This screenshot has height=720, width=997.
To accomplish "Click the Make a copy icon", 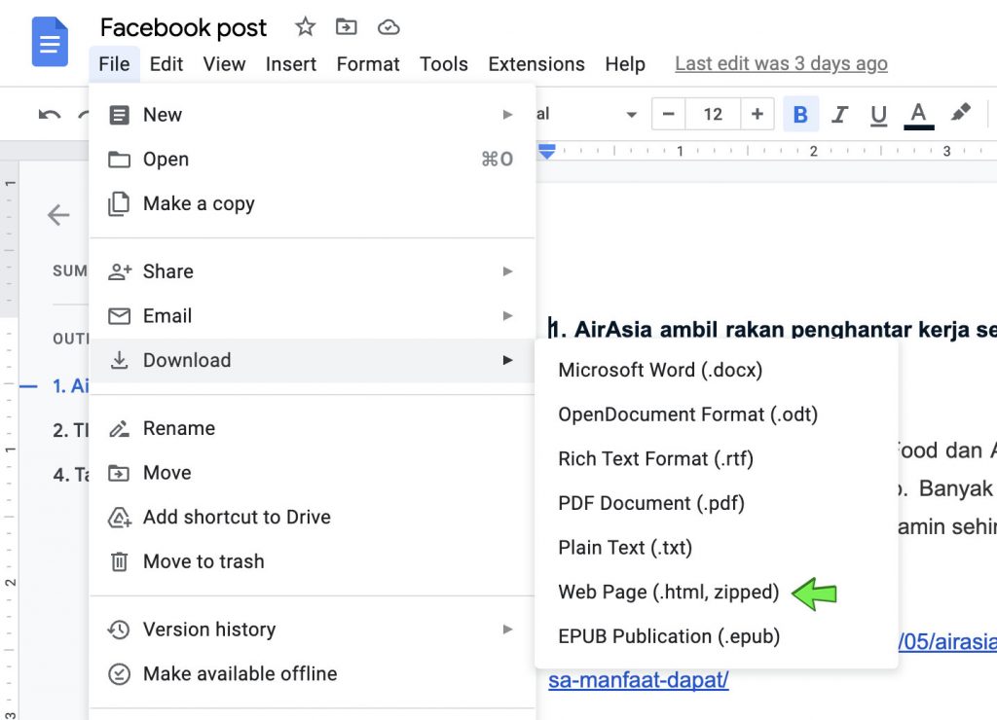I will point(119,204).
